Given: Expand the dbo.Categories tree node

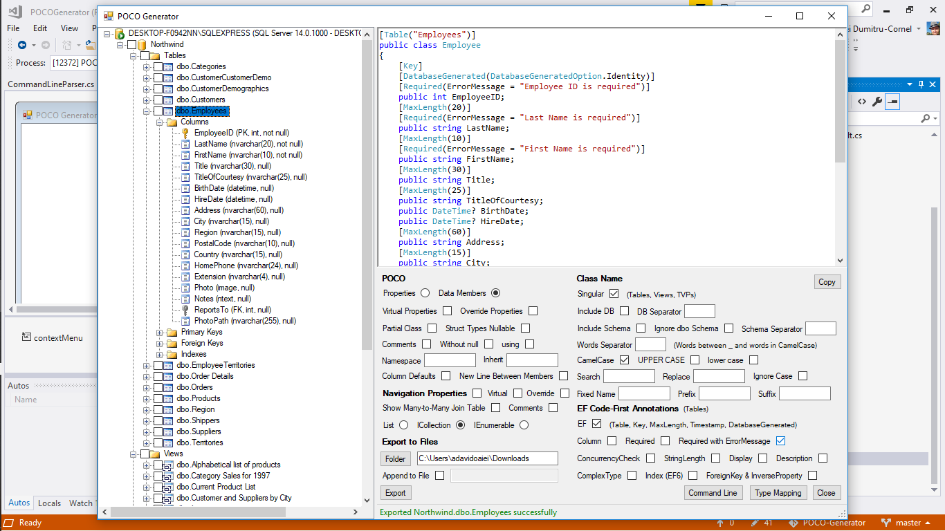Looking at the screenshot, I should point(146,66).
